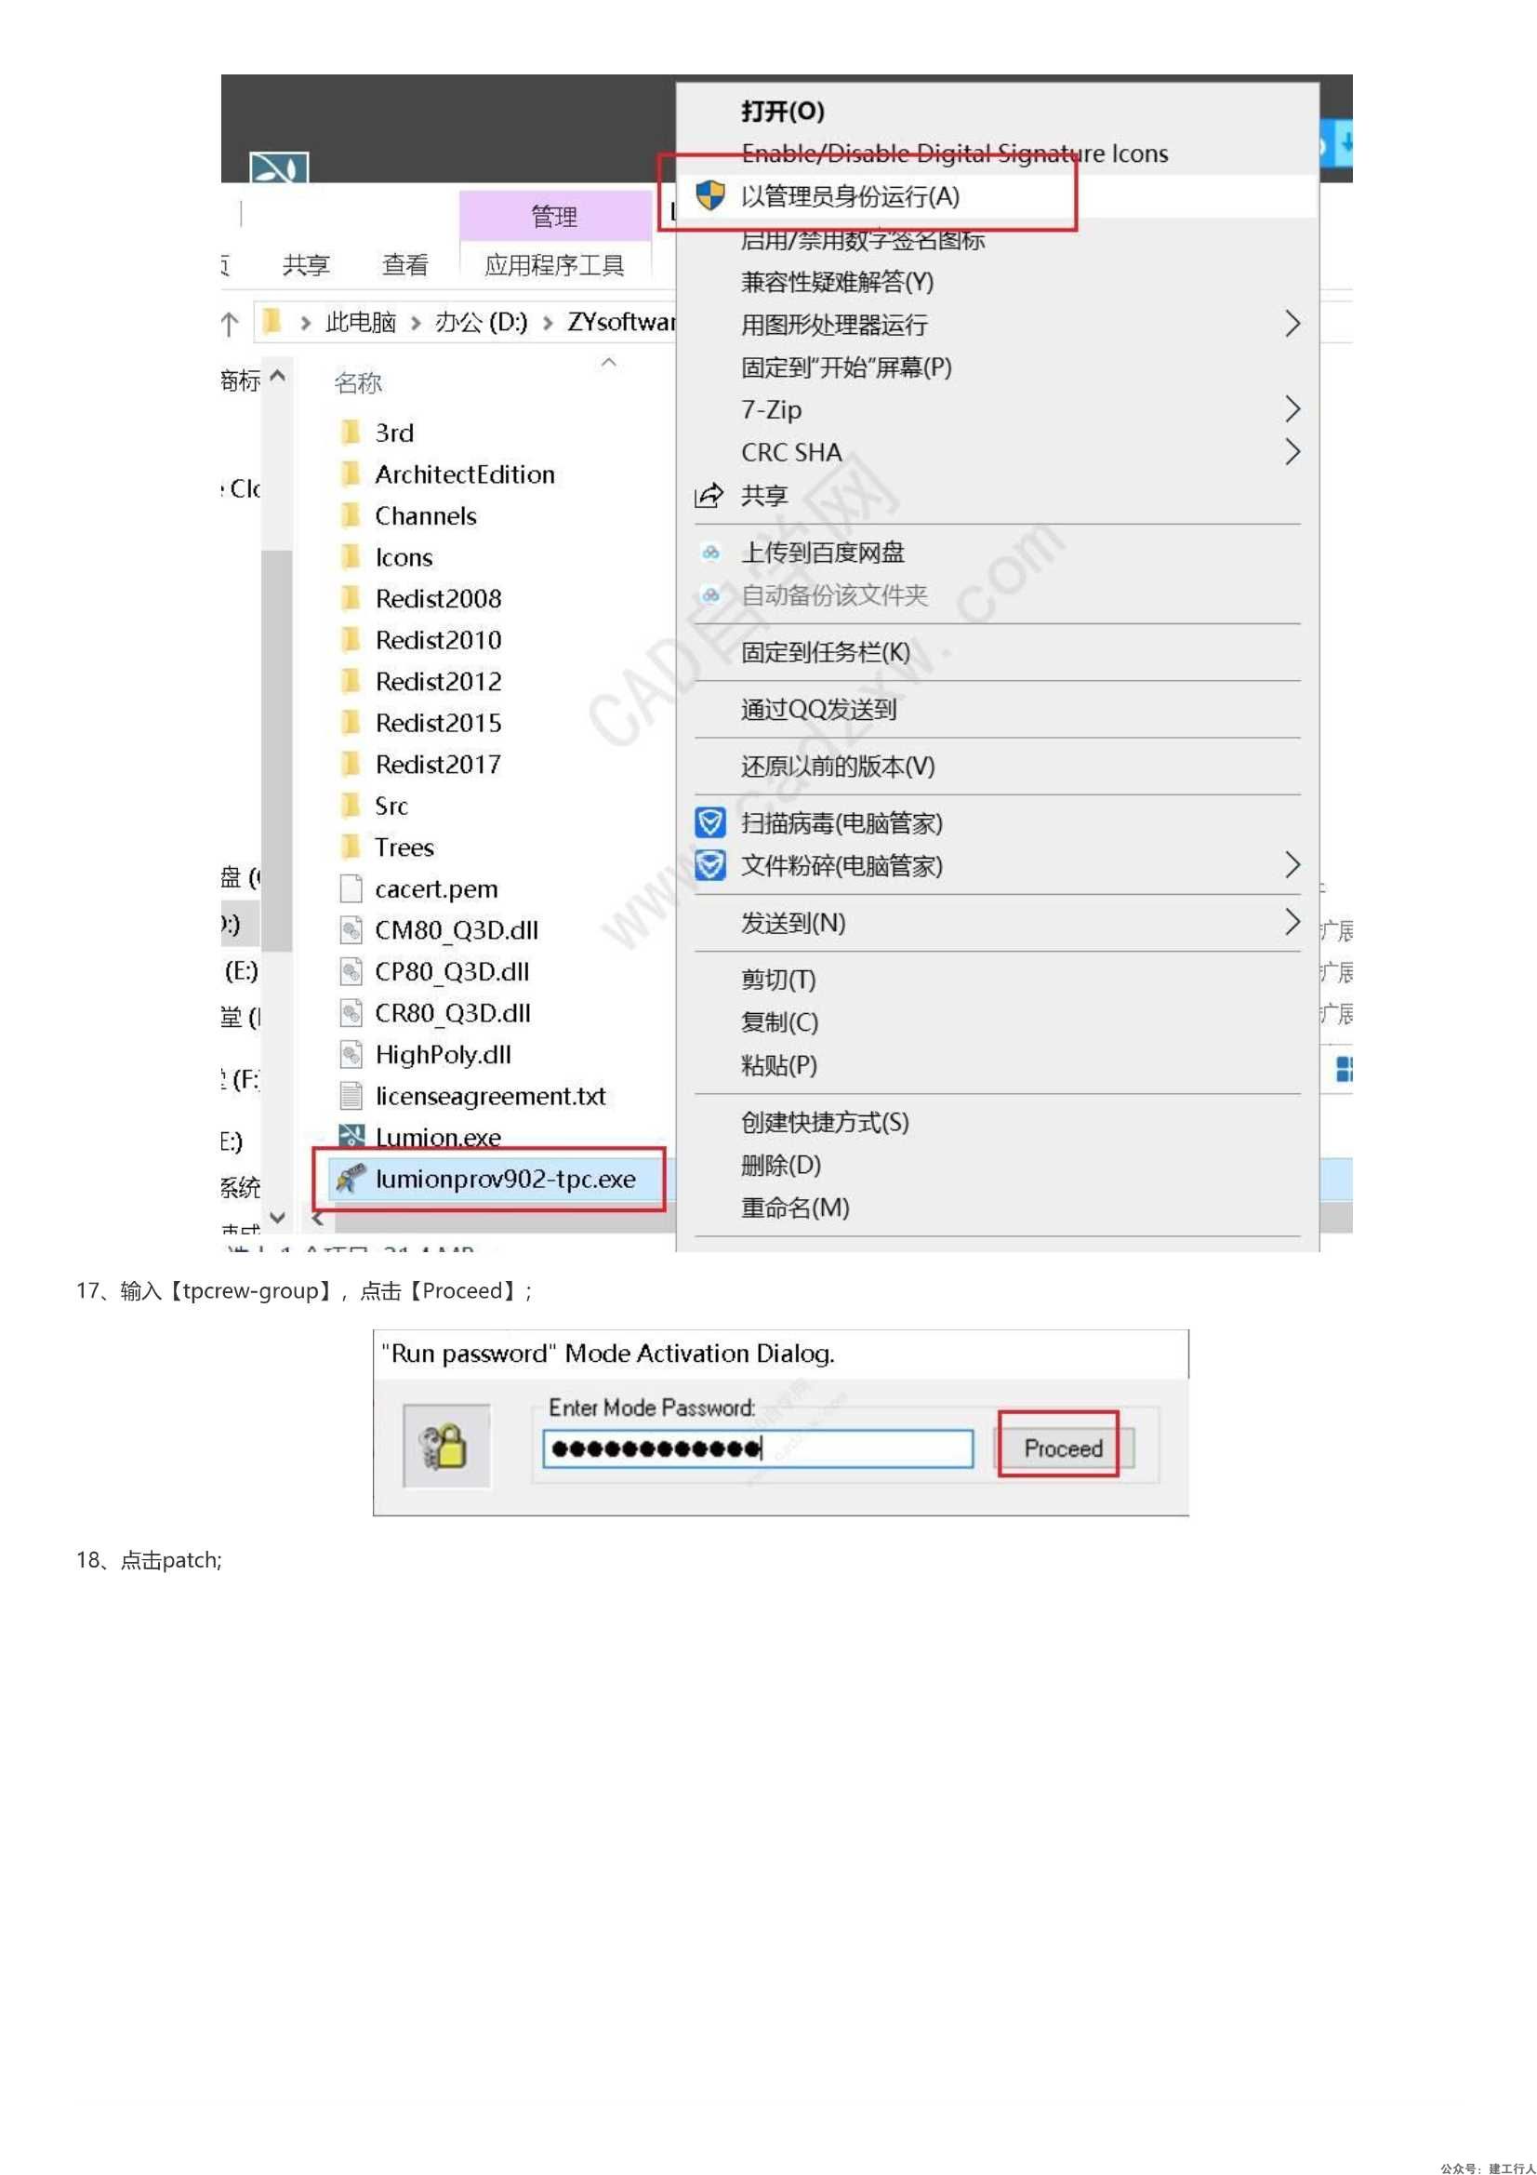Image resolution: width=1537 pixels, height=2175 pixels.
Task: Select the Lumion.exe application file
Action: pos(438,1137)
